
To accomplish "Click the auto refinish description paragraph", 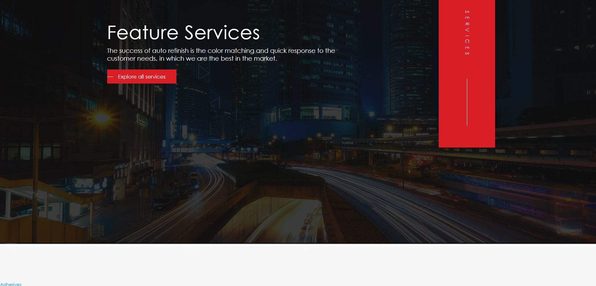I will coord(221,54).
